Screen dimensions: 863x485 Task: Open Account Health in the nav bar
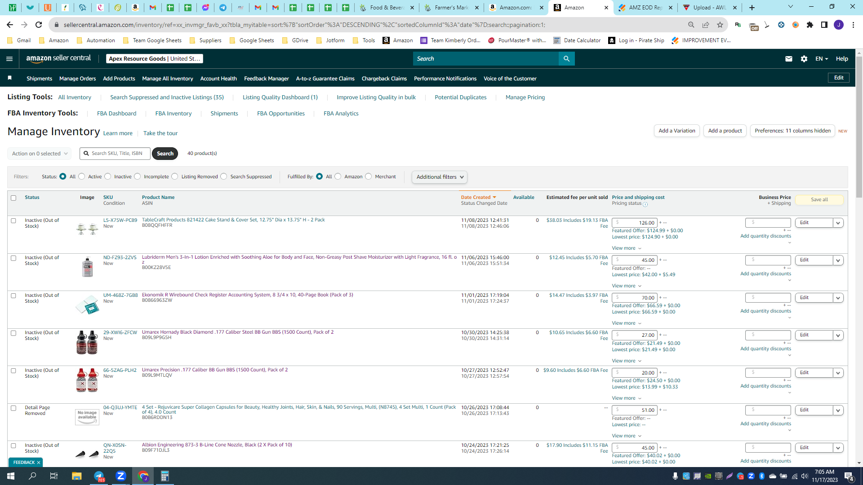[x=218, y=79]
